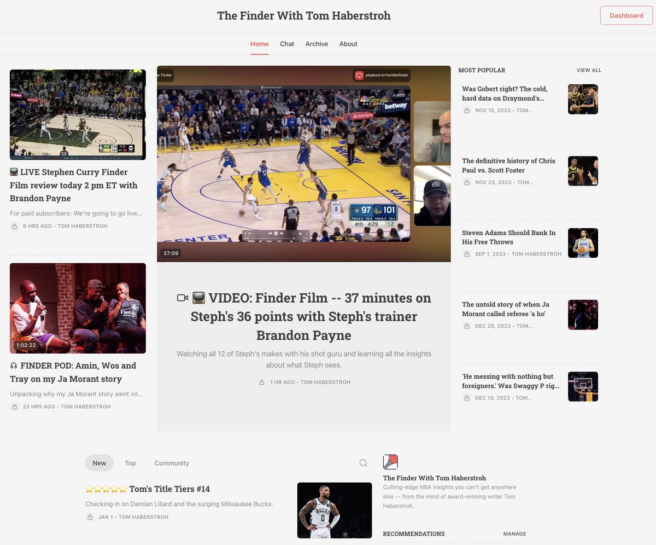This screenshot has width=656, height=545.
Task: Open untold story of Ja Morant article
Action: click(506, 309)
